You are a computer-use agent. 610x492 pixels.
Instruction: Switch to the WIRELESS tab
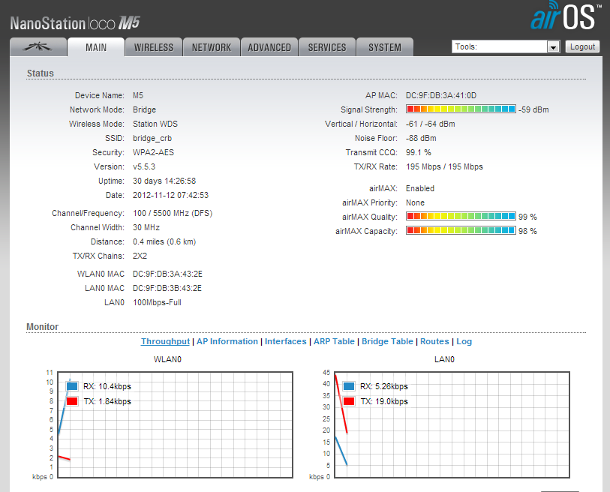click(154, 47)
